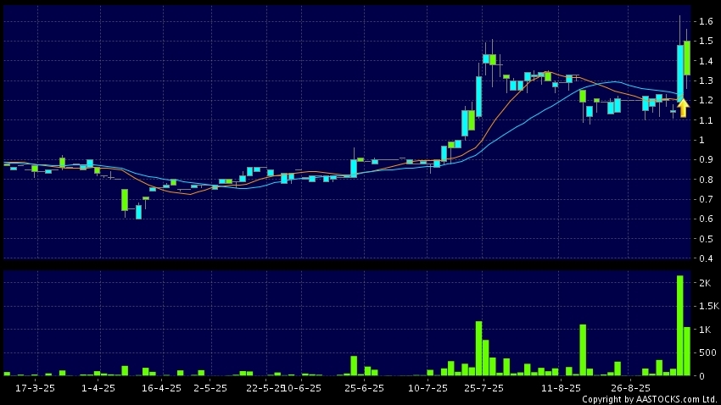Click the 1.1 price axis label

coord(706,120)
